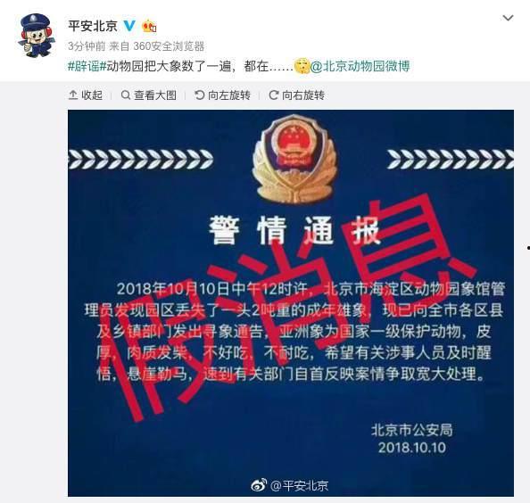Click the Weibo logo watermark on image
Image resolution: width=530 pixels, height=503 pixels.
pyautogui.click(x=260, y=485)
